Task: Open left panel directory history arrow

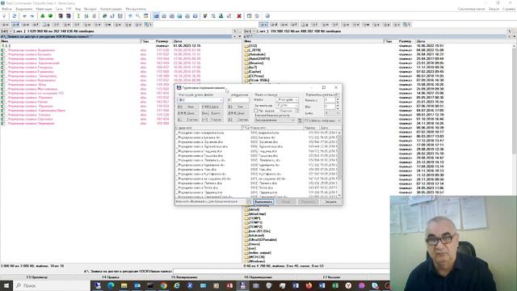Action: pyautogui.click(x=240, y=36)
